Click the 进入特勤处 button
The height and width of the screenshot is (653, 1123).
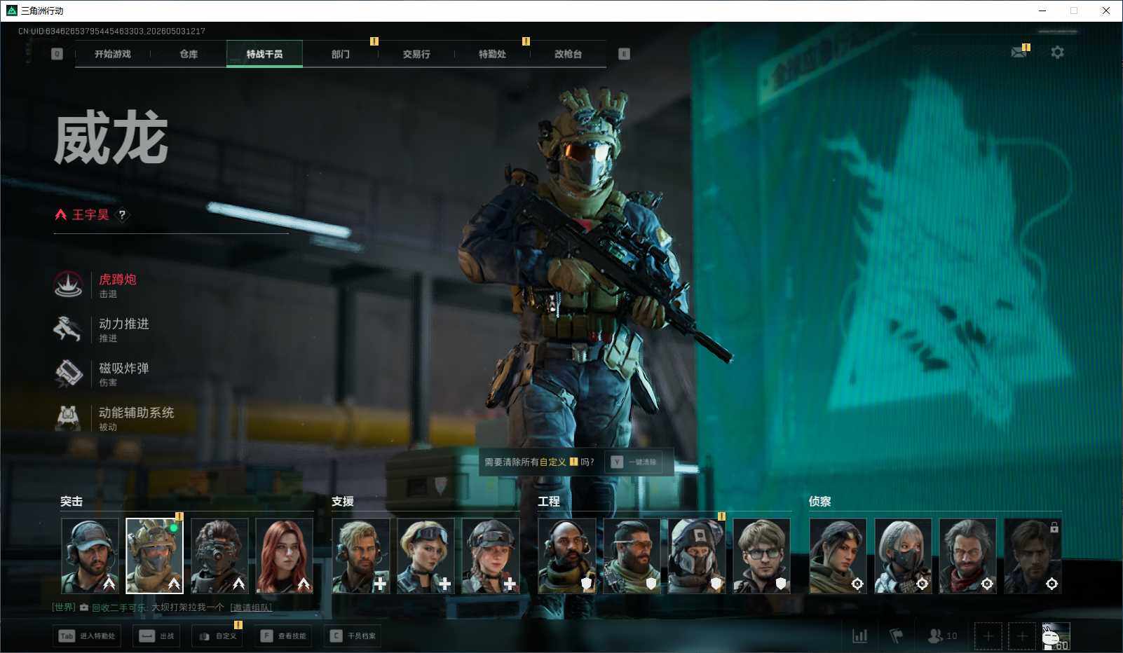click(87, 636)
